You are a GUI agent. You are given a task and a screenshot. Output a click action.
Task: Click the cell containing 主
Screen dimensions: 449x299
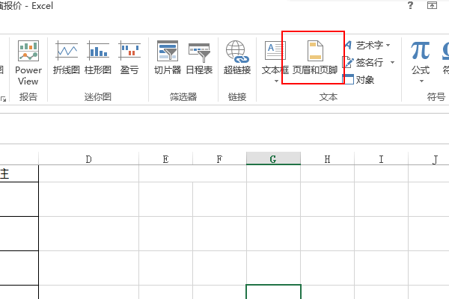[x=19, y=173]
